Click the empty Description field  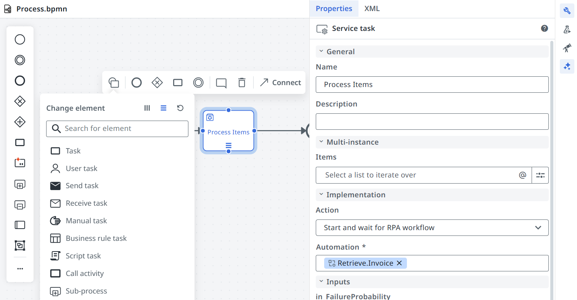coord(432,121)
